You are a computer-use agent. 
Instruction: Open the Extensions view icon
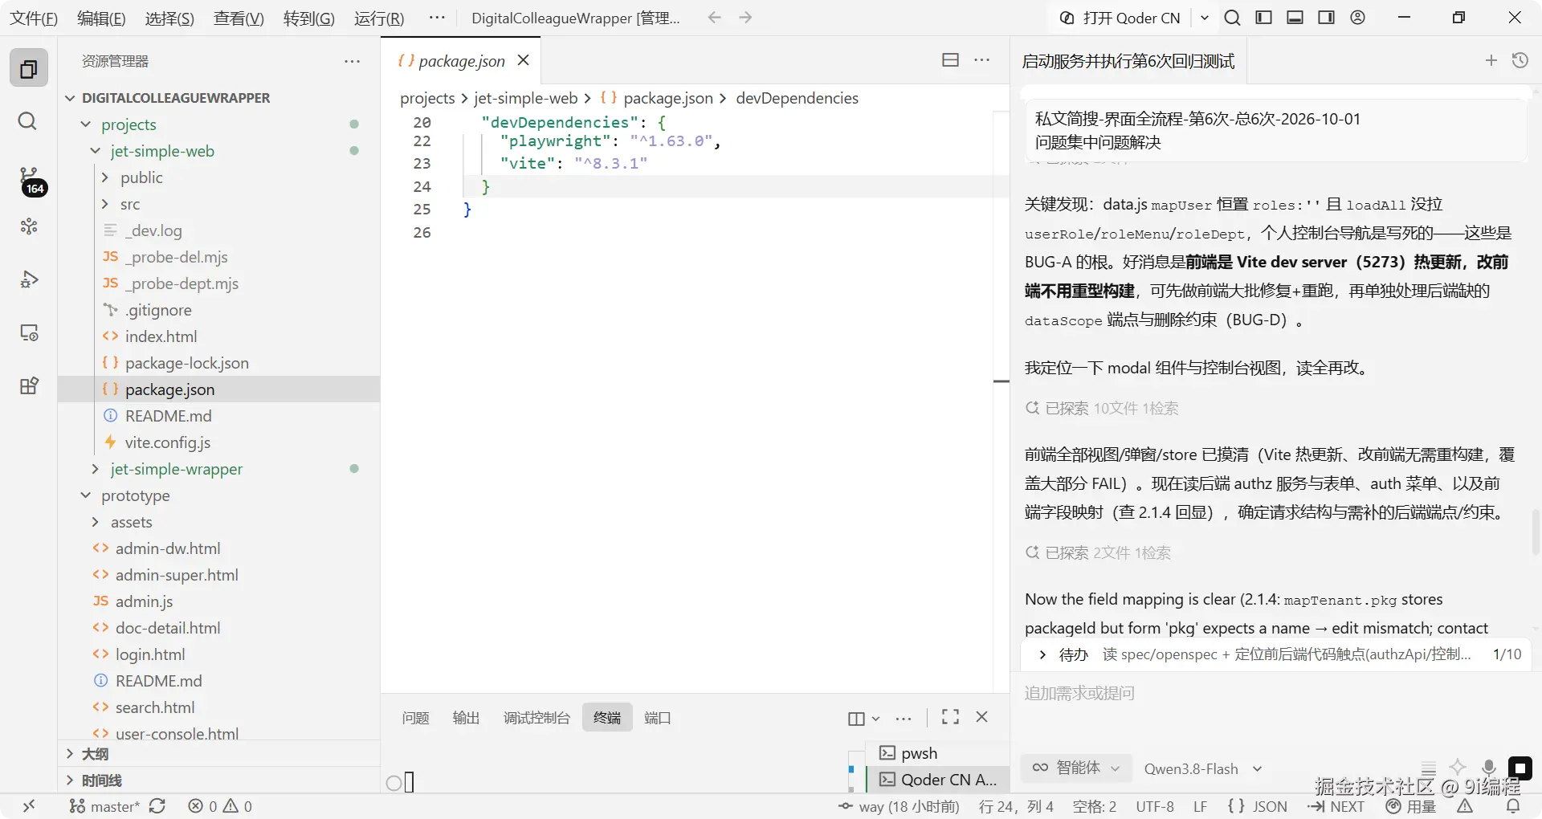[29, 385]
